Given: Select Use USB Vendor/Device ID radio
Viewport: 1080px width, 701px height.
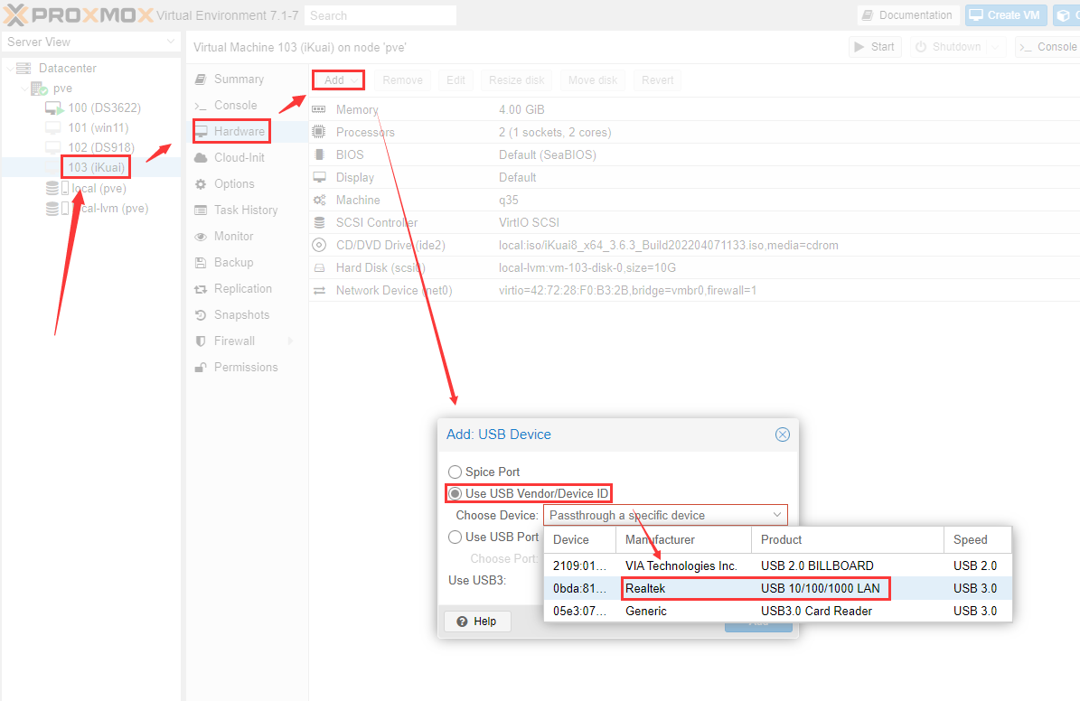Looking at the screenshot, I should click(455, 494).
